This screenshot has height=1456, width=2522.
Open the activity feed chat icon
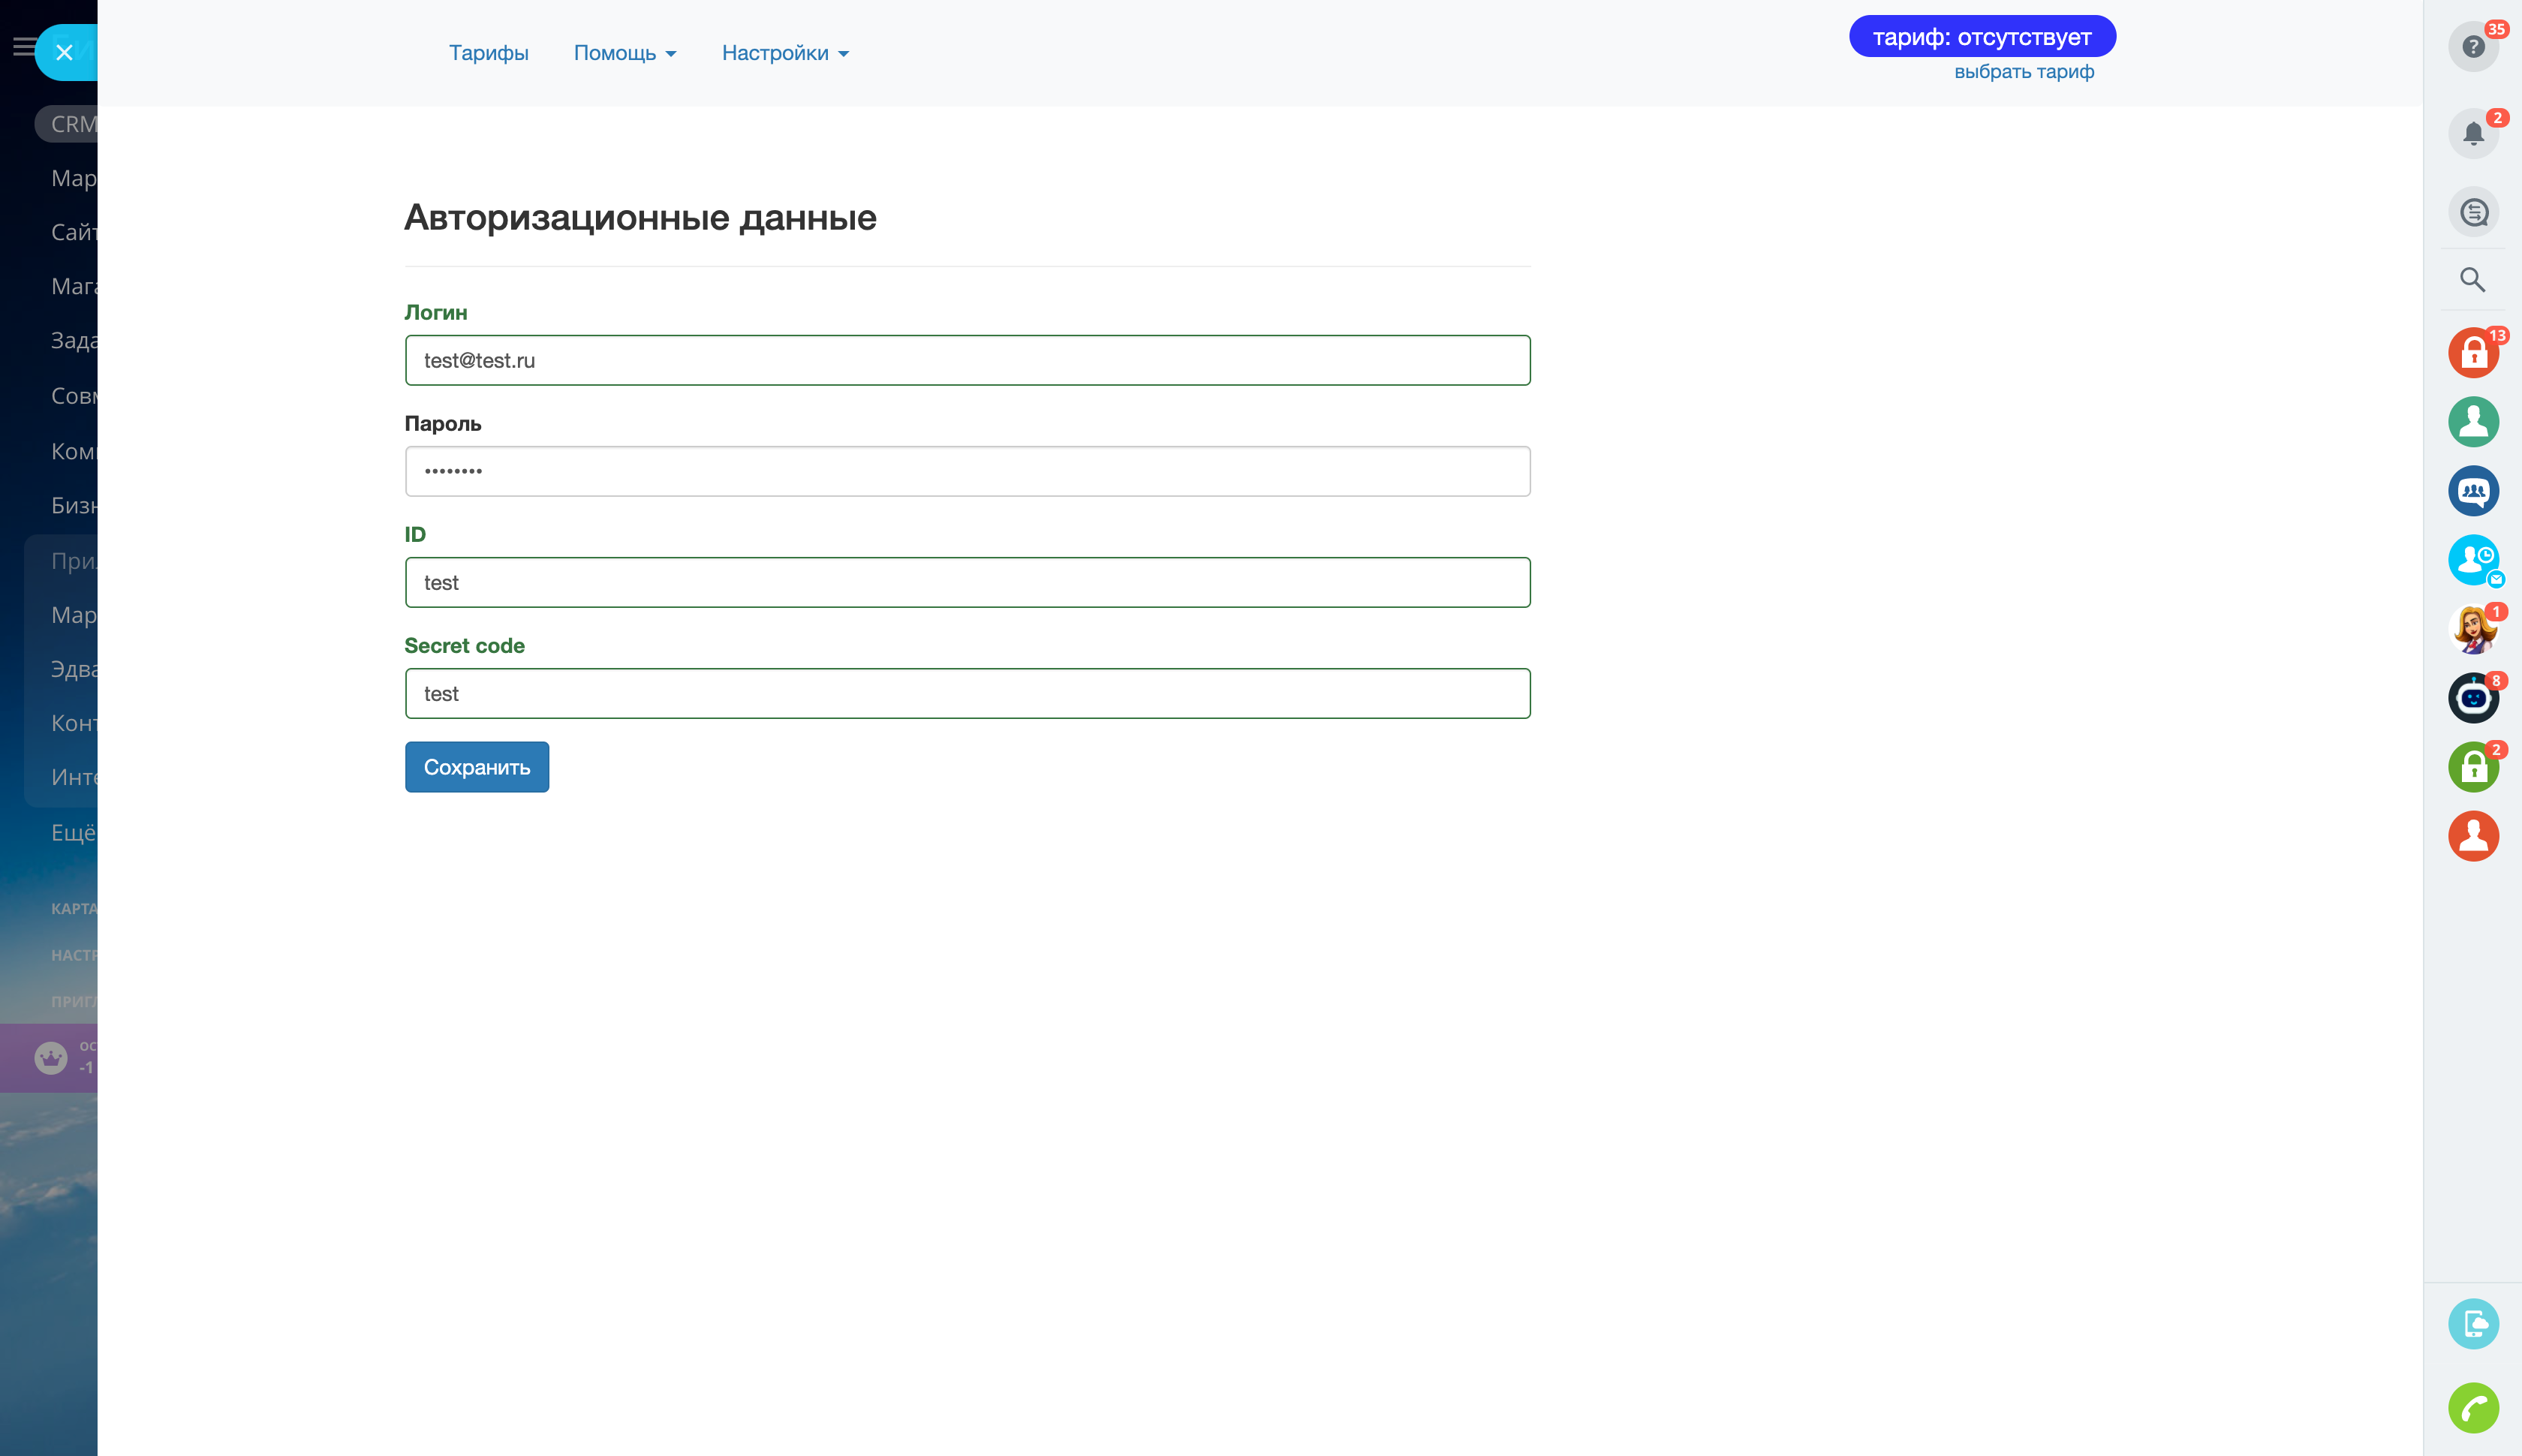[x=2472, y=212]
